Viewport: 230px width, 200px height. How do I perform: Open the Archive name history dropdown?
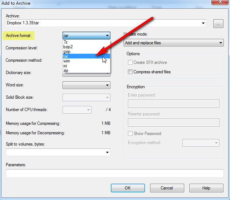click(x=203, y=23)
